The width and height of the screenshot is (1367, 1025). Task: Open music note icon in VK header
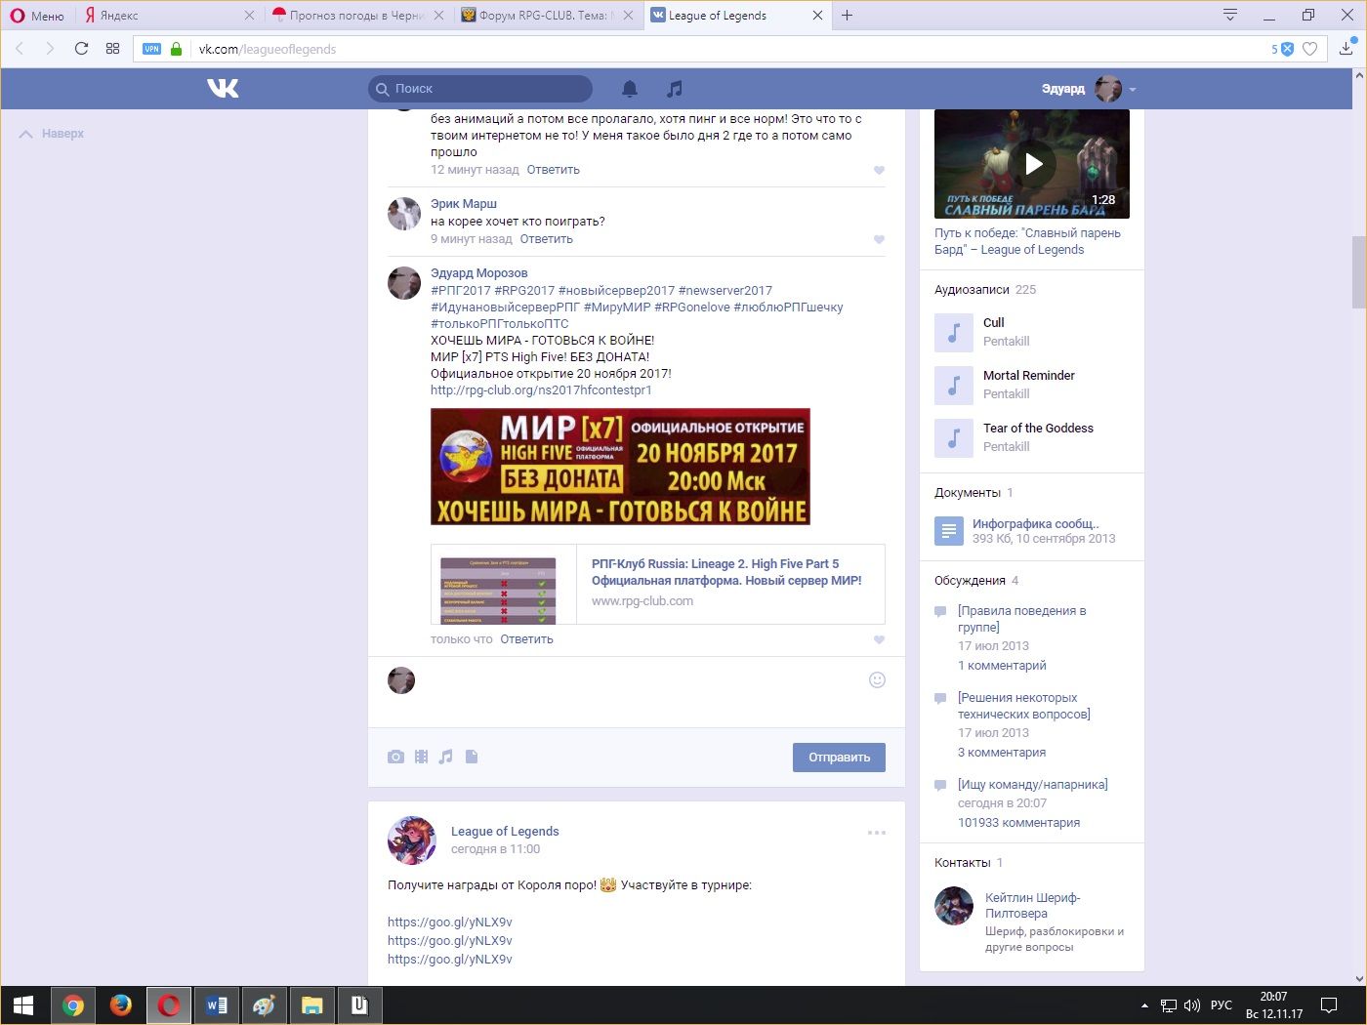click(x=674, y=89)
